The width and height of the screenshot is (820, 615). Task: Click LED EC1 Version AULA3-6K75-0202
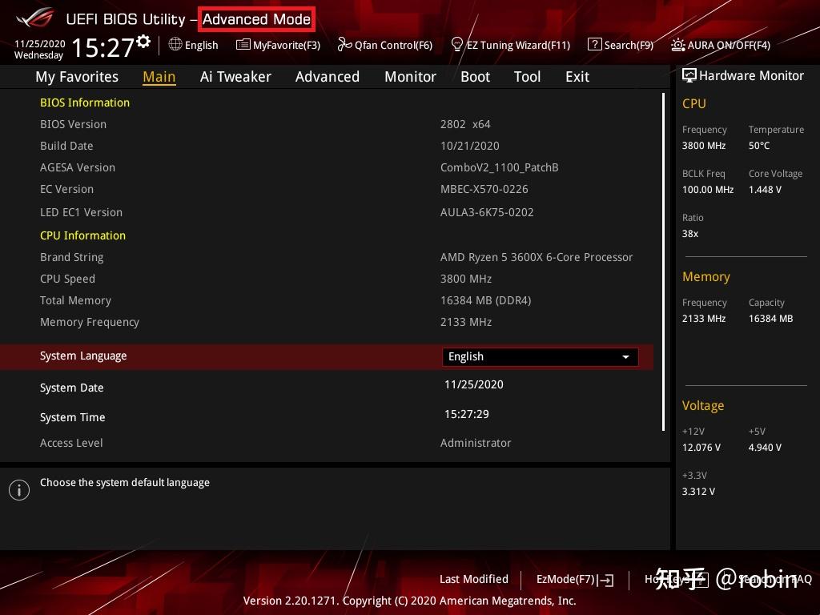[x=487, y=212]
